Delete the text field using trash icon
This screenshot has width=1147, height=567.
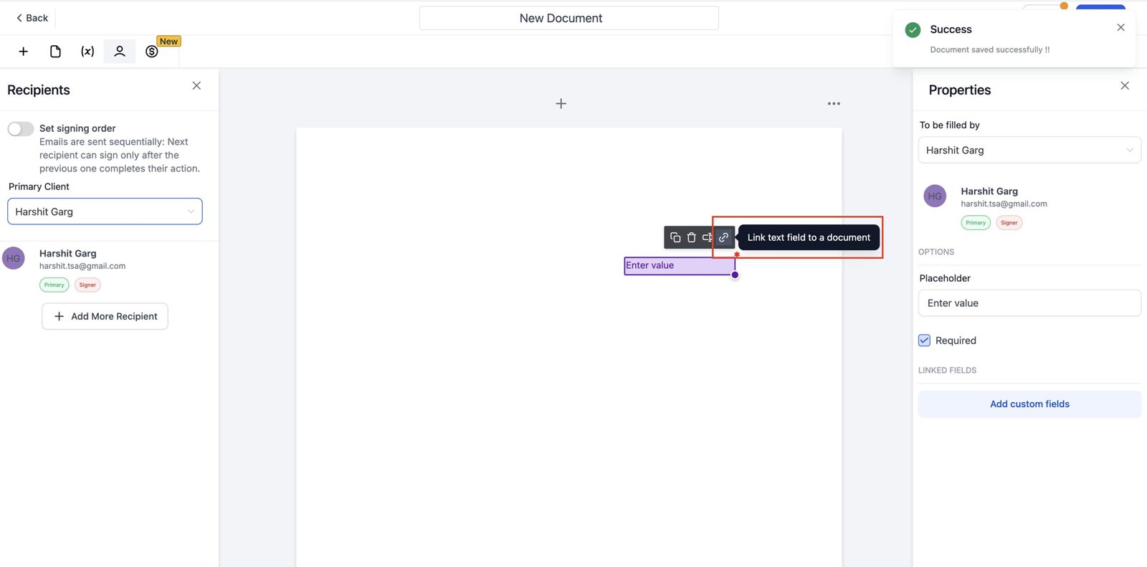pyautogui.click(x=691, y=237)
